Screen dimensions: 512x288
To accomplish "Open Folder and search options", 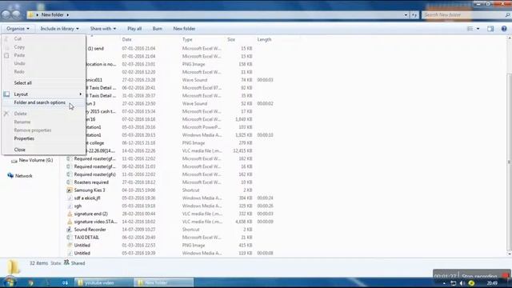I will click(x=39, y=102).
